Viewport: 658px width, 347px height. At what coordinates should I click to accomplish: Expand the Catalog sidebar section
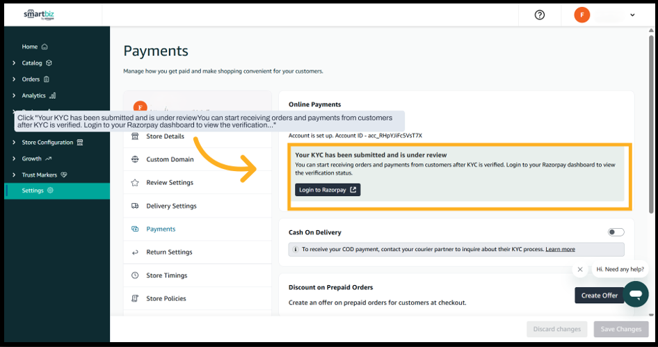(x=14, y=63)
